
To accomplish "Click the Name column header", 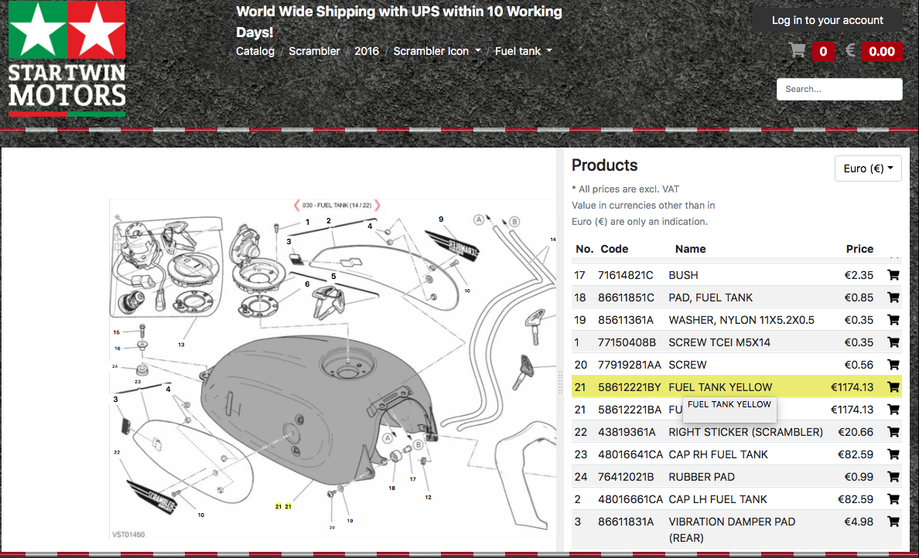I will click(x=690, y=249).
